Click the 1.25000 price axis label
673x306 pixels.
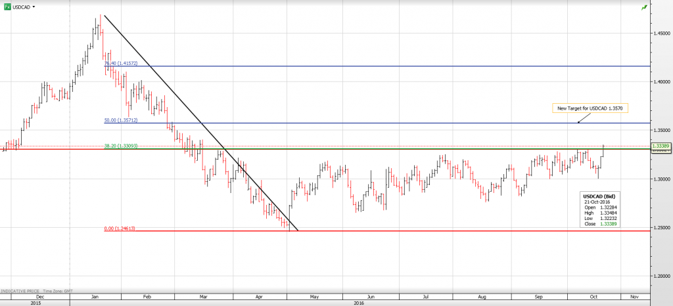point(661,227)
